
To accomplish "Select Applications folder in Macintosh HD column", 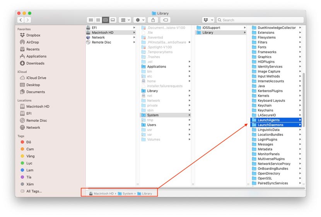I will point(166,67).
